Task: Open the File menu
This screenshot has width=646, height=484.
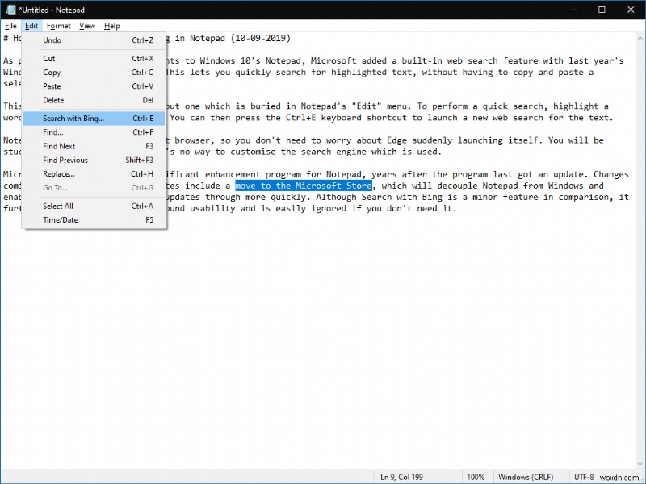Action: tap(10, 25)
